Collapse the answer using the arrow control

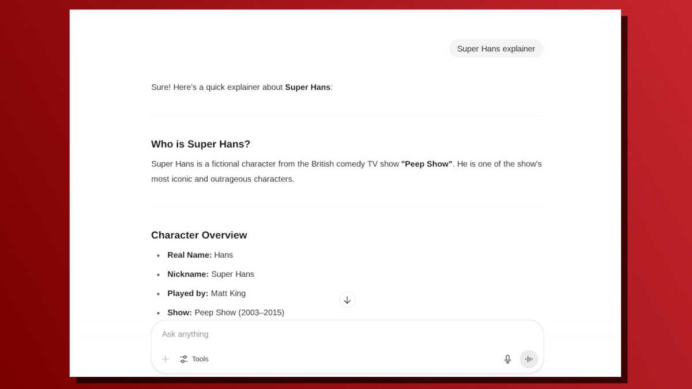tap(347, 300)
